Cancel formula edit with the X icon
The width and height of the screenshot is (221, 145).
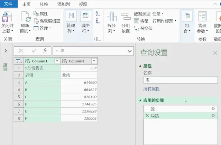pos(21,51)
